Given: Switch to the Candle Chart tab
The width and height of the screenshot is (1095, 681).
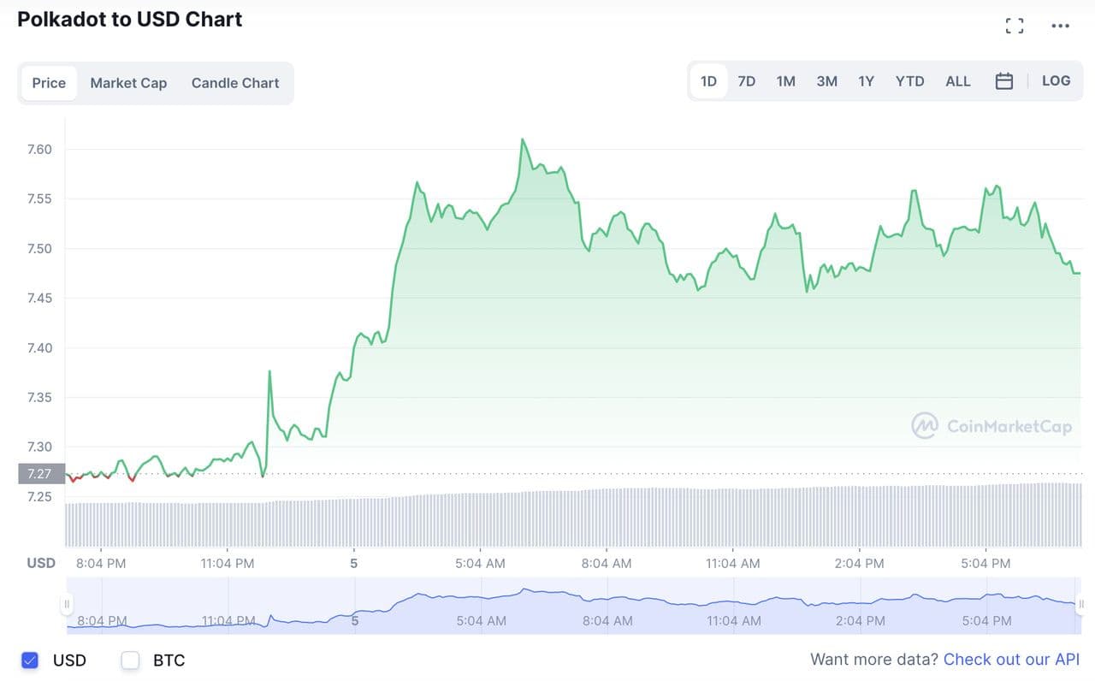Looking at the screenshot, I should click(235, 83).
